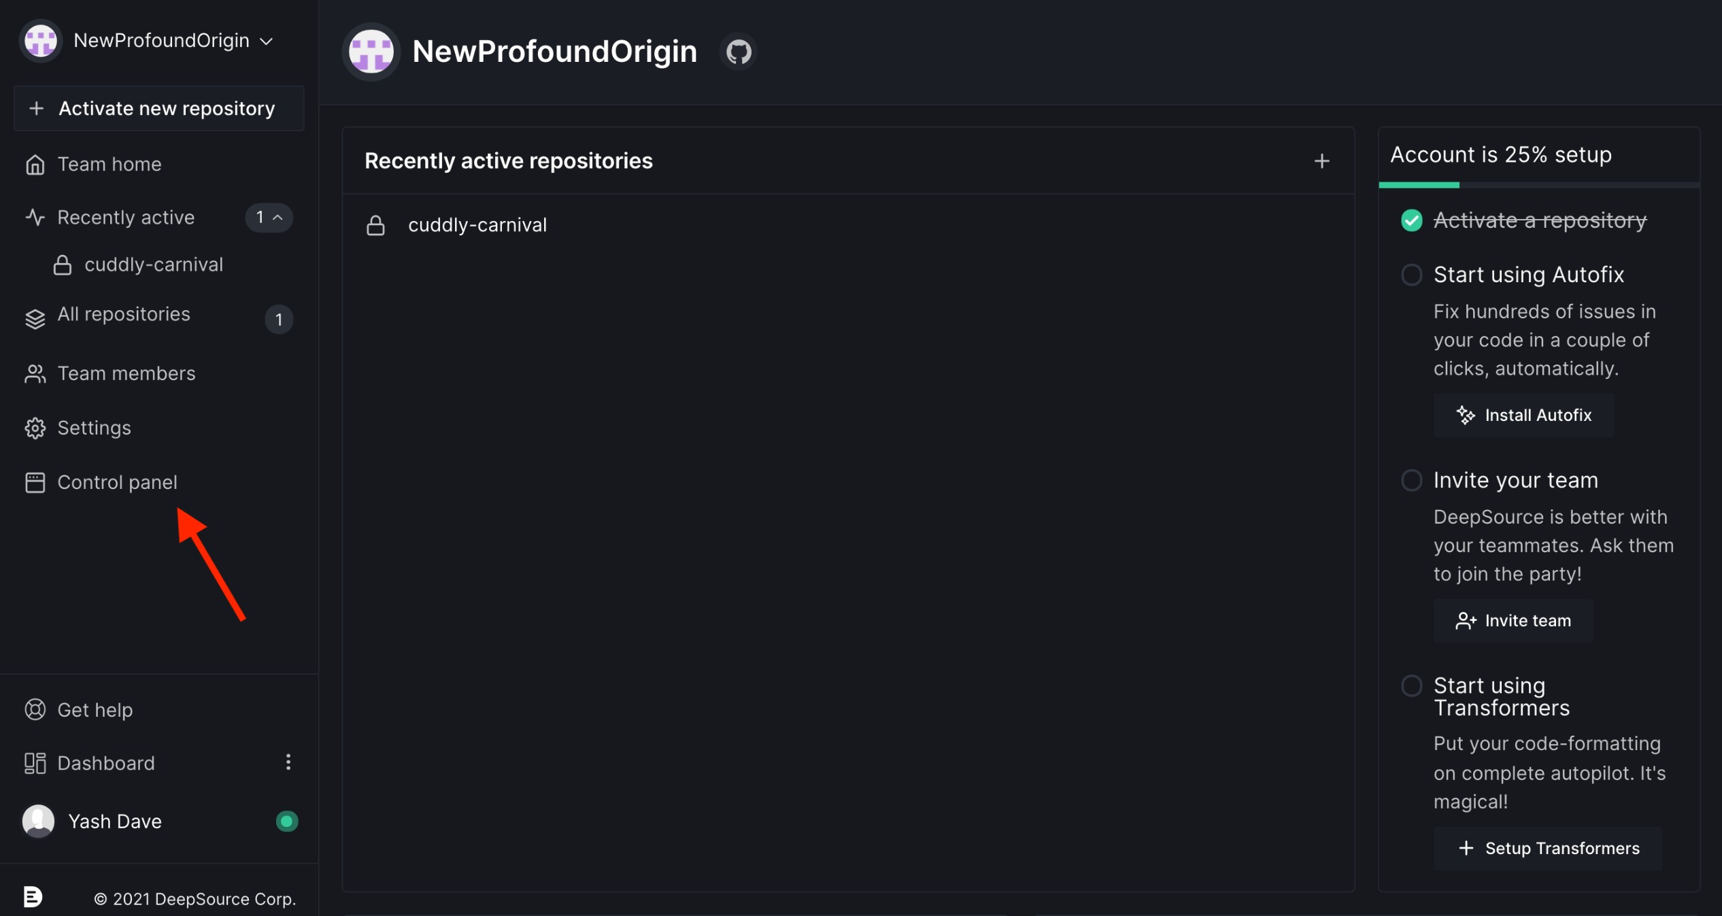
Task: Click the Install Autofix button
Action: point(1523,415)
